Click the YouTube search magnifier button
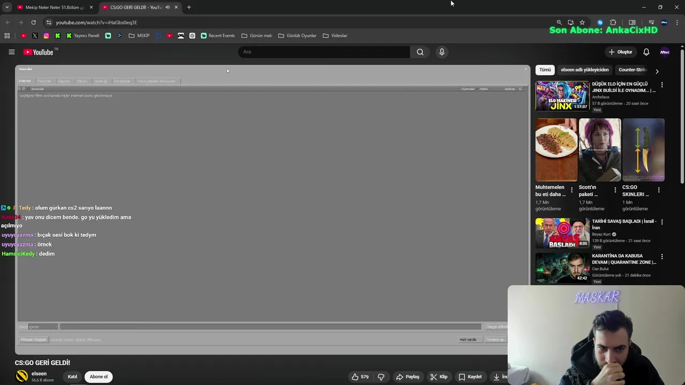This screenshot has width=685, height=385. 420,52
